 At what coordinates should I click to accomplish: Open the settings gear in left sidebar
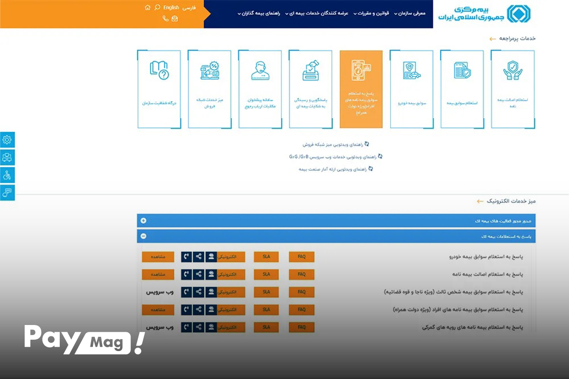[7, 139]
